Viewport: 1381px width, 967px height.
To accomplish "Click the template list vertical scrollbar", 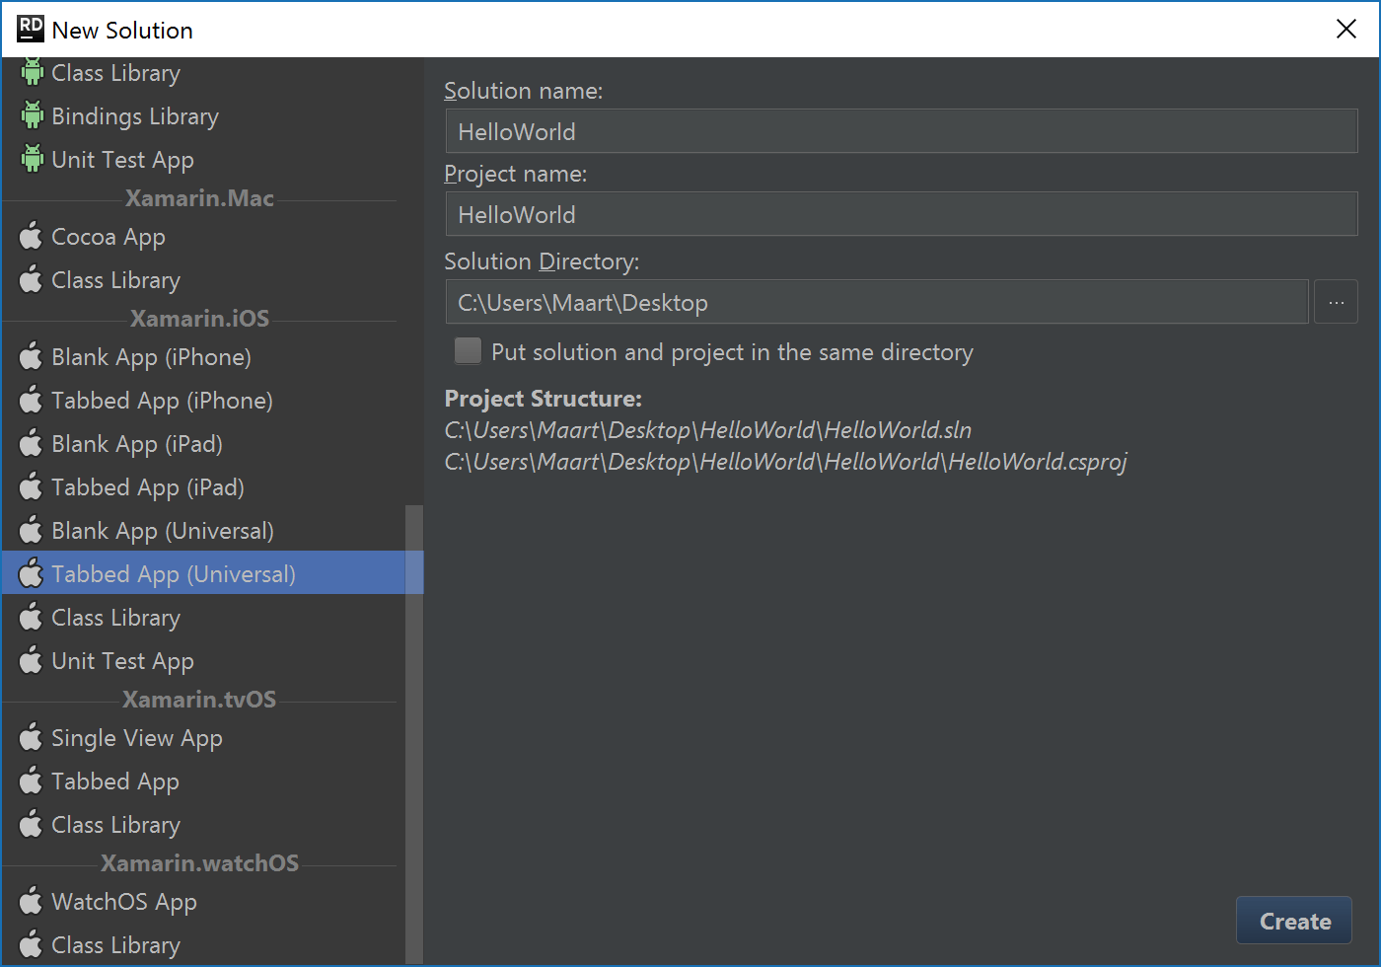I will 414,734.
